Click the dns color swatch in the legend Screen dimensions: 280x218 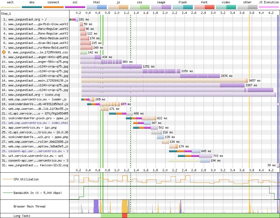pos(32,7)
